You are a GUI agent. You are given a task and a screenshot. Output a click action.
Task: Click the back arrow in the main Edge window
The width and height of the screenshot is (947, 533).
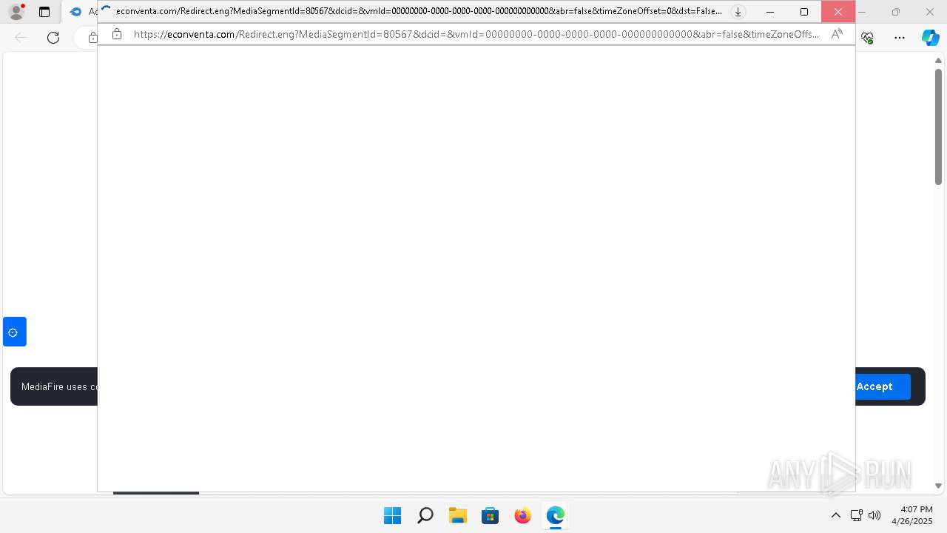[21, 38]
